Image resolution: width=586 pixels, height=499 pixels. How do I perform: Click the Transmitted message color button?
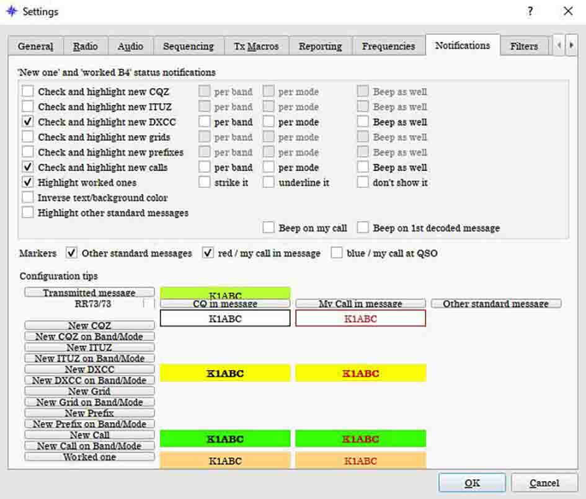coord(89,293)
